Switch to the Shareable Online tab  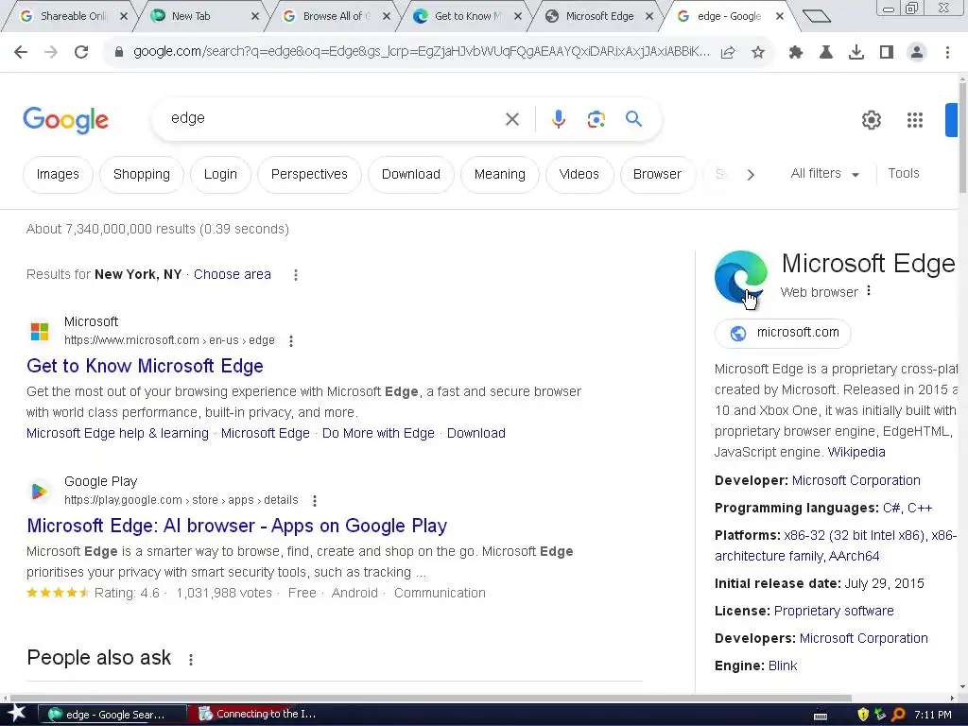(x=73, y=17)
